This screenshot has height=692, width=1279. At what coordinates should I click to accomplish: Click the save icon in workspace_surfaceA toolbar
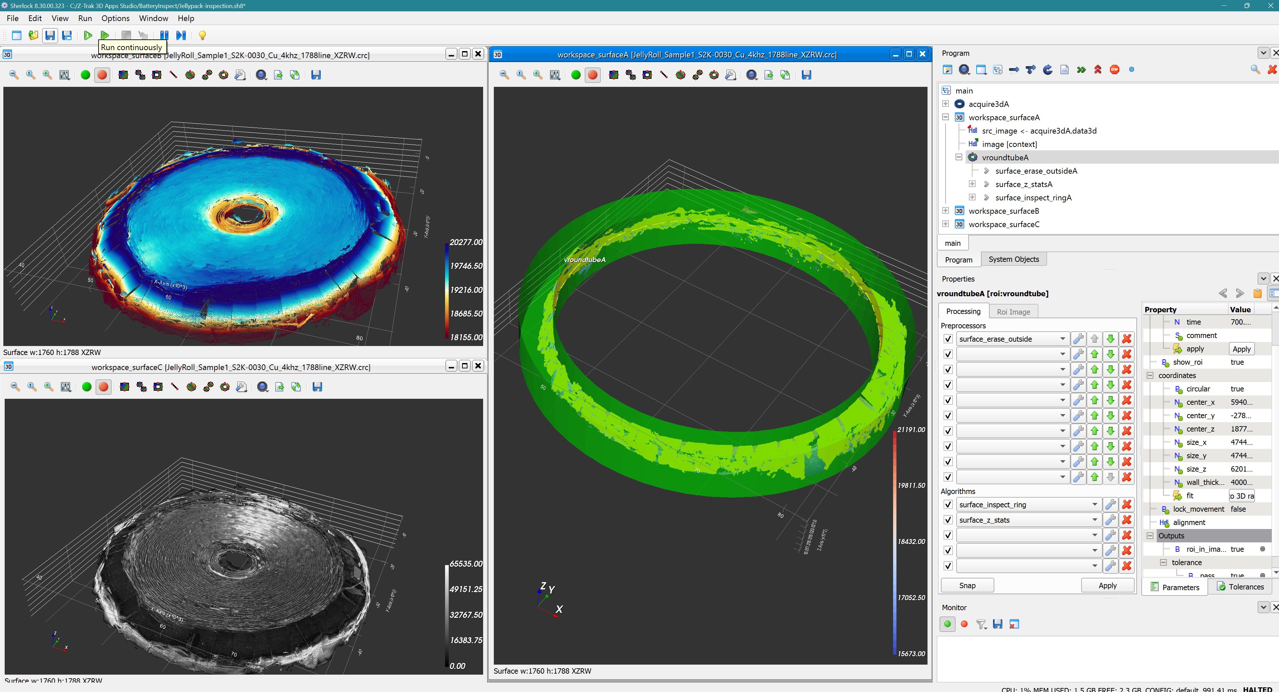tap(806, 75)
